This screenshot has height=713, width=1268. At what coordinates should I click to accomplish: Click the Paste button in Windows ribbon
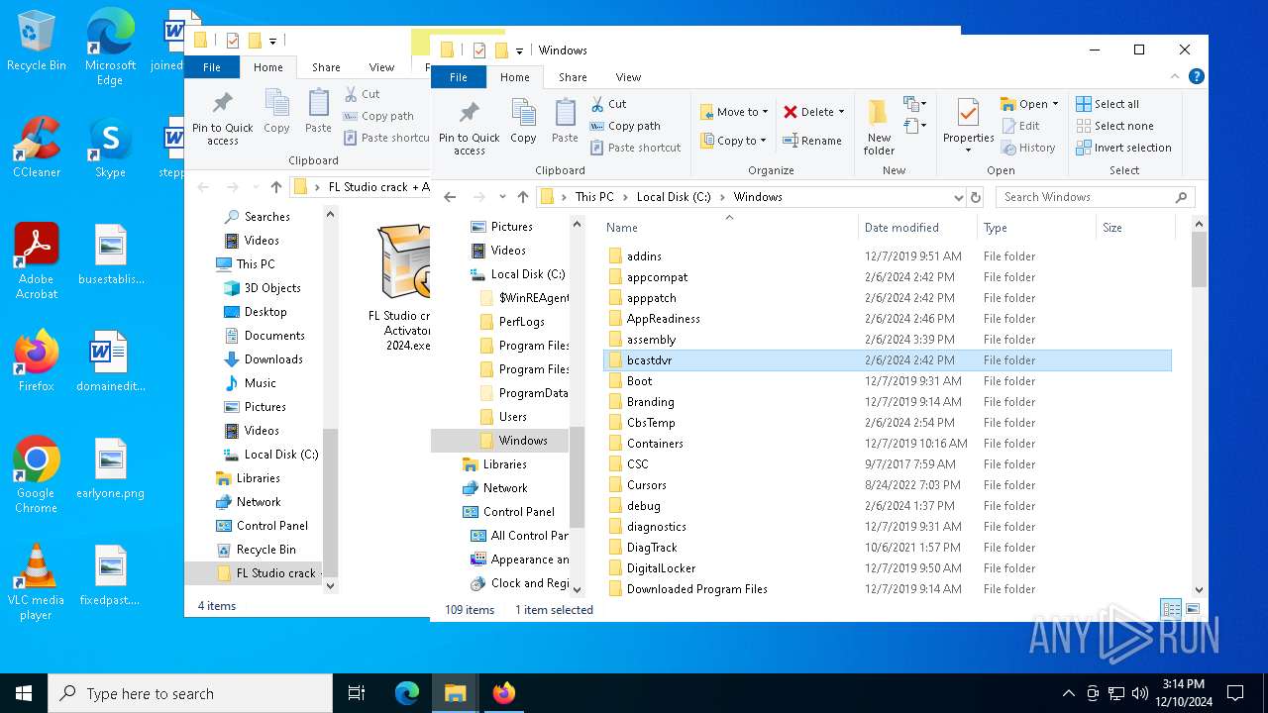[565, 123]
